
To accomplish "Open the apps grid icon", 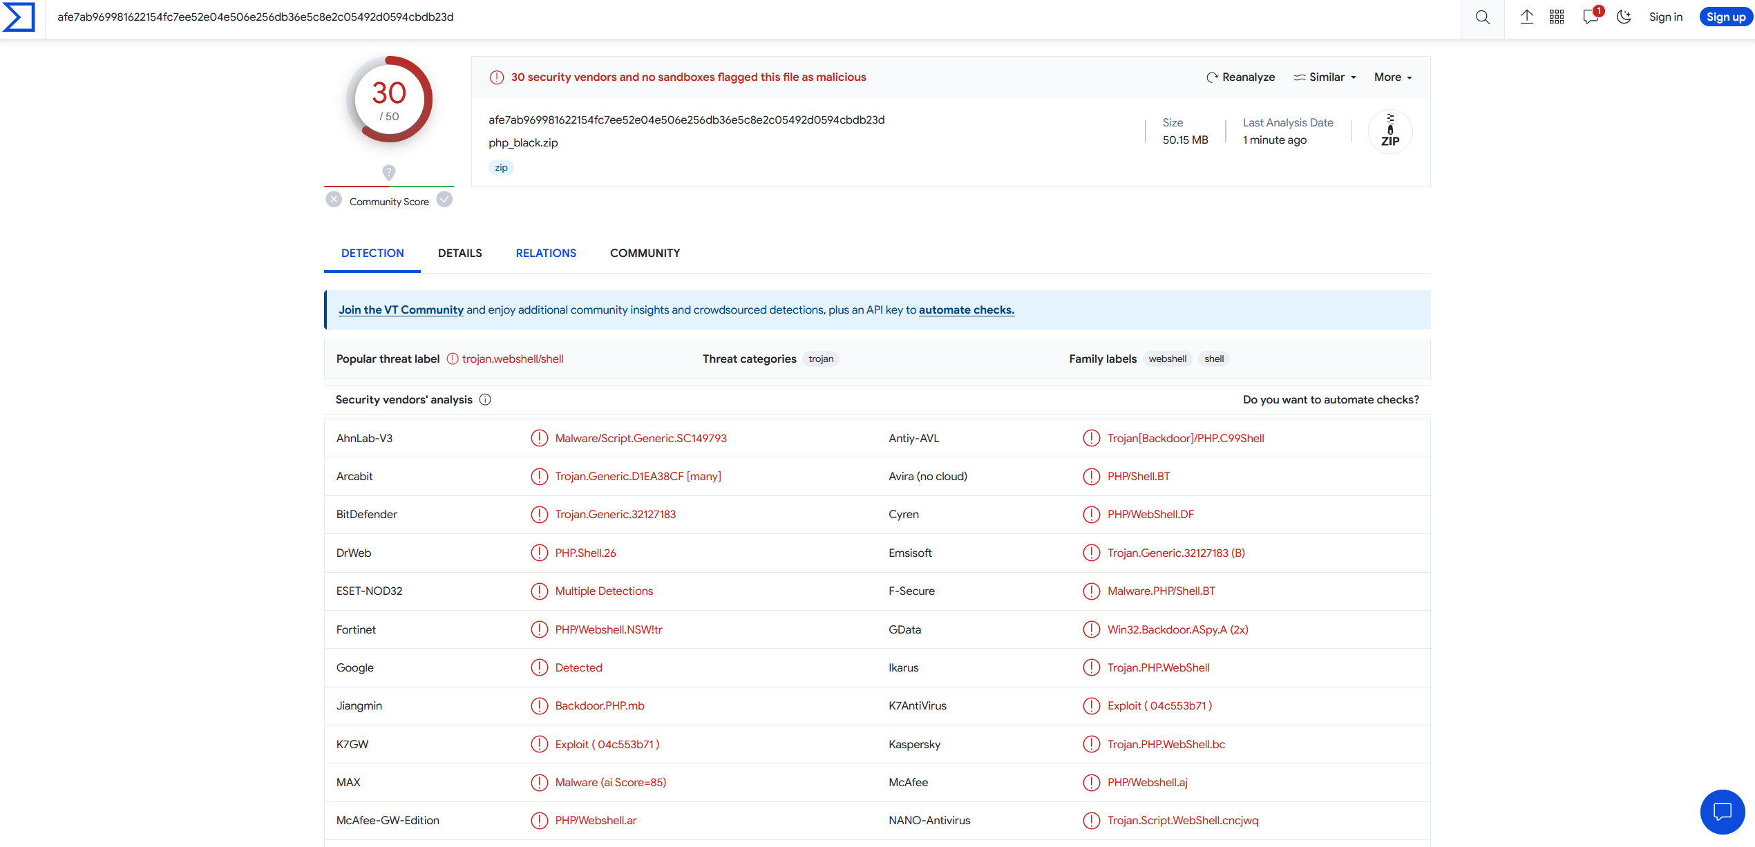I will pos(1557,17).
